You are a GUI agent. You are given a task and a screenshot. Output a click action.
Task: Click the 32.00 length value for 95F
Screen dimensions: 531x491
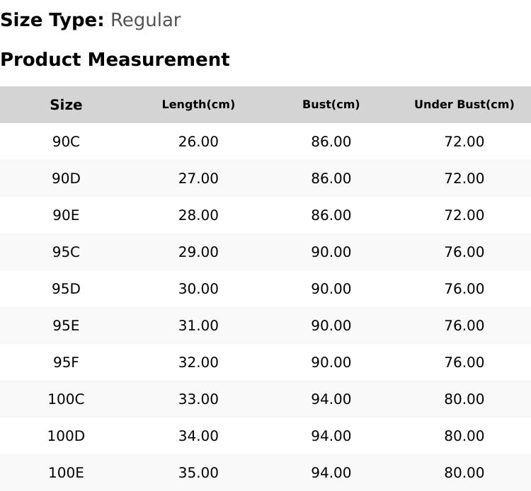(198, 362)
